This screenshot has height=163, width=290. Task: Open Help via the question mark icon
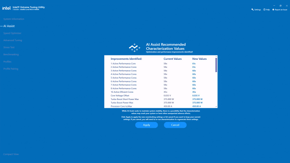(x=264, y=10)
